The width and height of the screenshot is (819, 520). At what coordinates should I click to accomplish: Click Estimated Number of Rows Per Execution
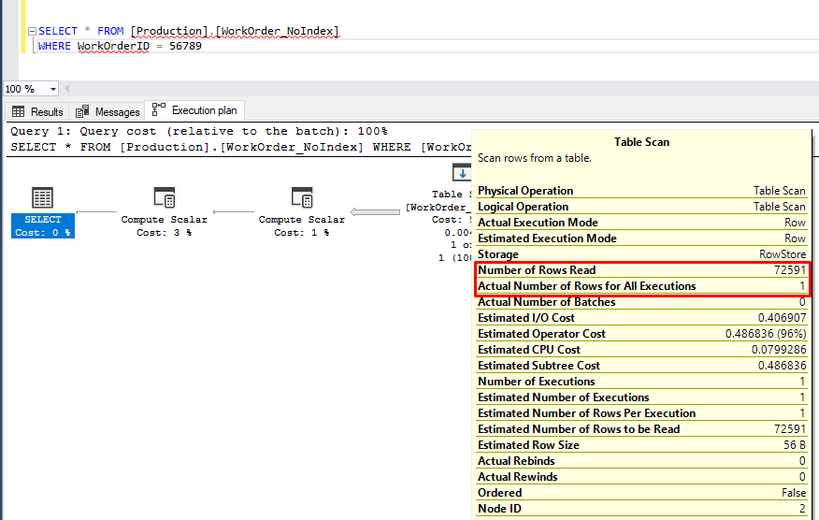(x=641, y=413)
